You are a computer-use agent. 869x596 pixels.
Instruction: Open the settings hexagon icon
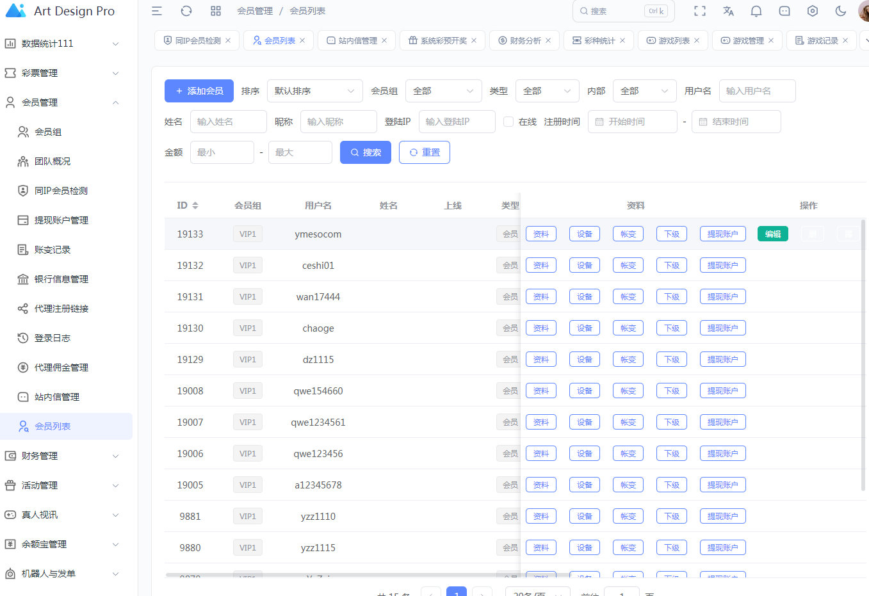[813, 11]
